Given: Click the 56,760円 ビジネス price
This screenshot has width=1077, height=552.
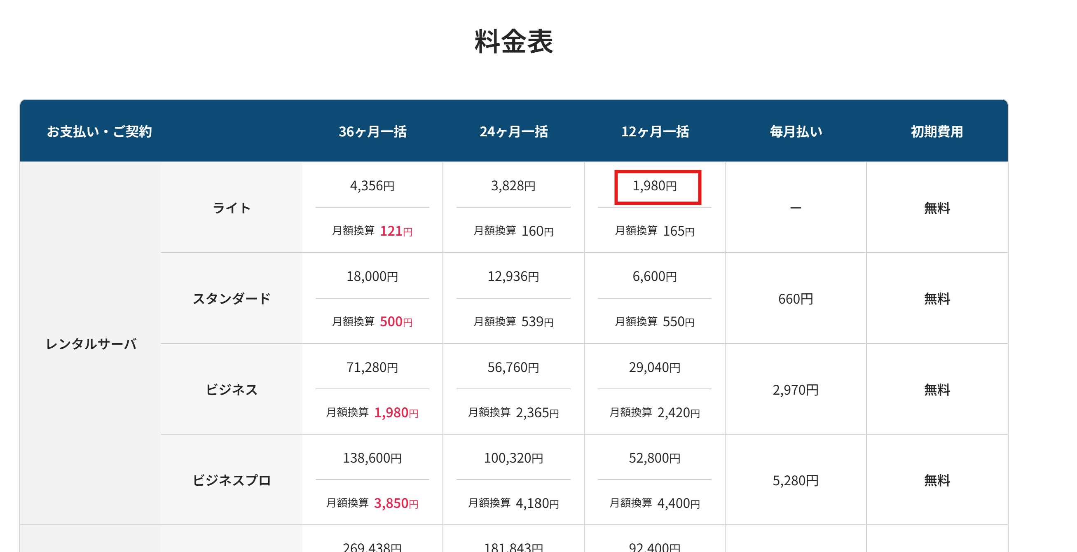Looking at the screenshot, I should [x=513, y=367].
